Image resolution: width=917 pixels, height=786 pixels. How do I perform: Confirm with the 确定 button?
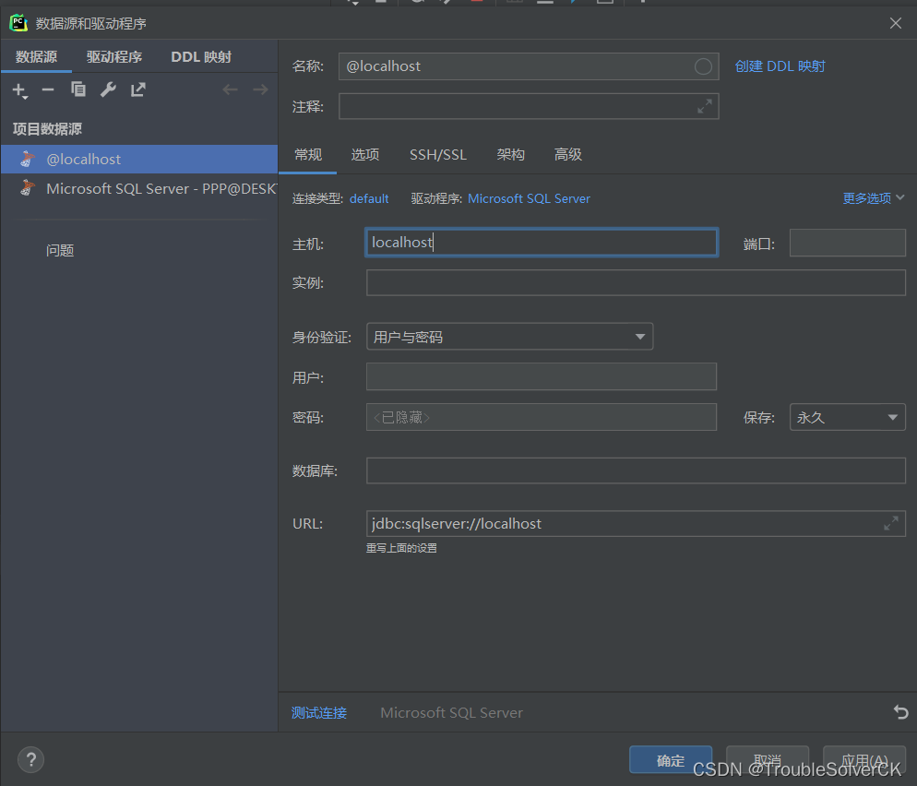[x=671, y=759]
